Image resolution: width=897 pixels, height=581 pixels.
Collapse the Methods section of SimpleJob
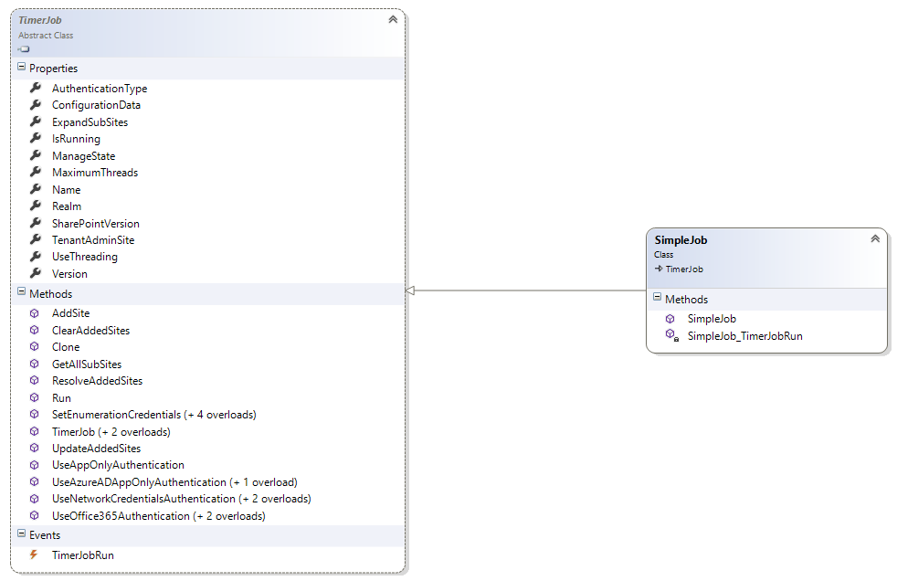click(655, 299)
